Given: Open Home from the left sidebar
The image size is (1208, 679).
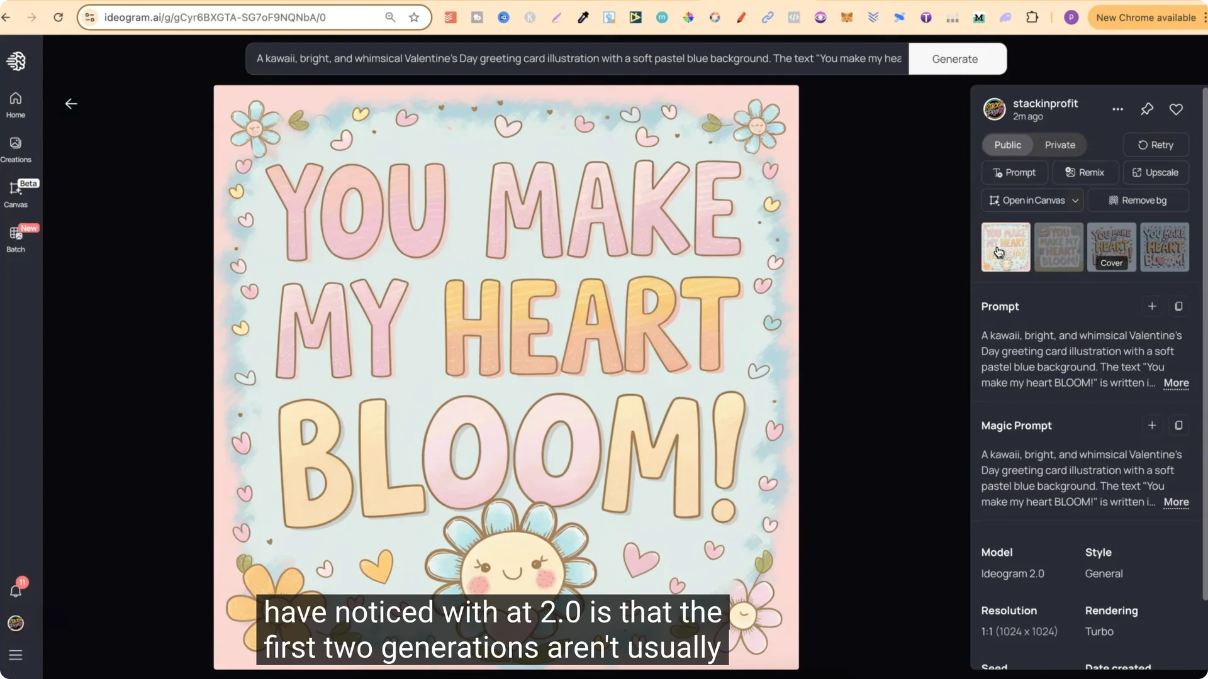Looking at the screenshot, I should 15,104.
